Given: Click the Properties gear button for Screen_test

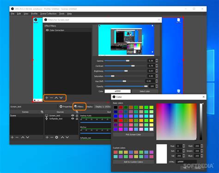Looking at the screenshot, I should tap(66, 107).
